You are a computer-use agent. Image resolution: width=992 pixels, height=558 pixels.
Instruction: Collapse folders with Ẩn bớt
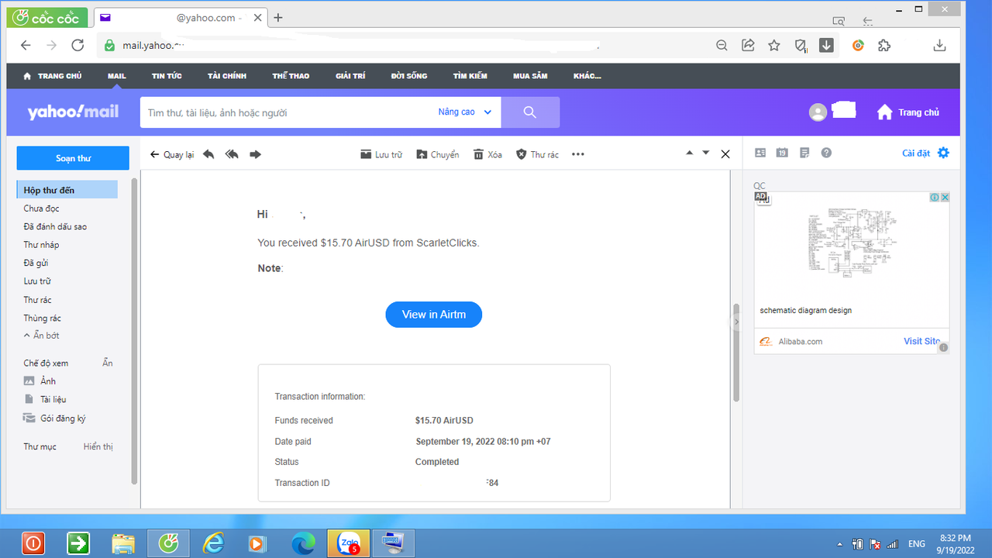point(42,336)
